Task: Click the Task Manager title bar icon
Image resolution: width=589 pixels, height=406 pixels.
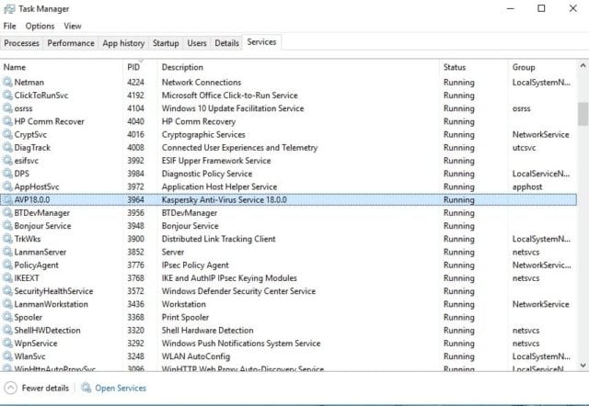Action: [9, 9]
